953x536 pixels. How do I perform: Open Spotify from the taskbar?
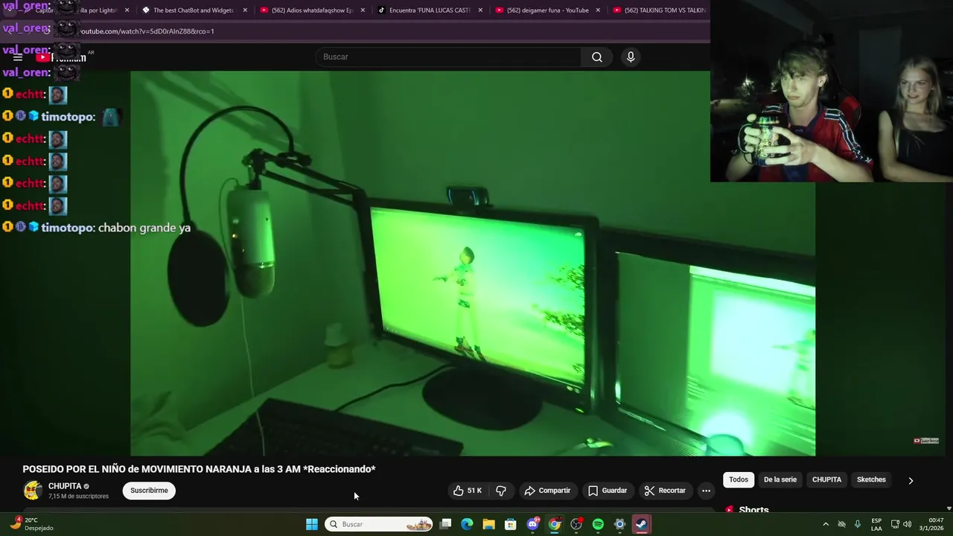tap(598, 524)
